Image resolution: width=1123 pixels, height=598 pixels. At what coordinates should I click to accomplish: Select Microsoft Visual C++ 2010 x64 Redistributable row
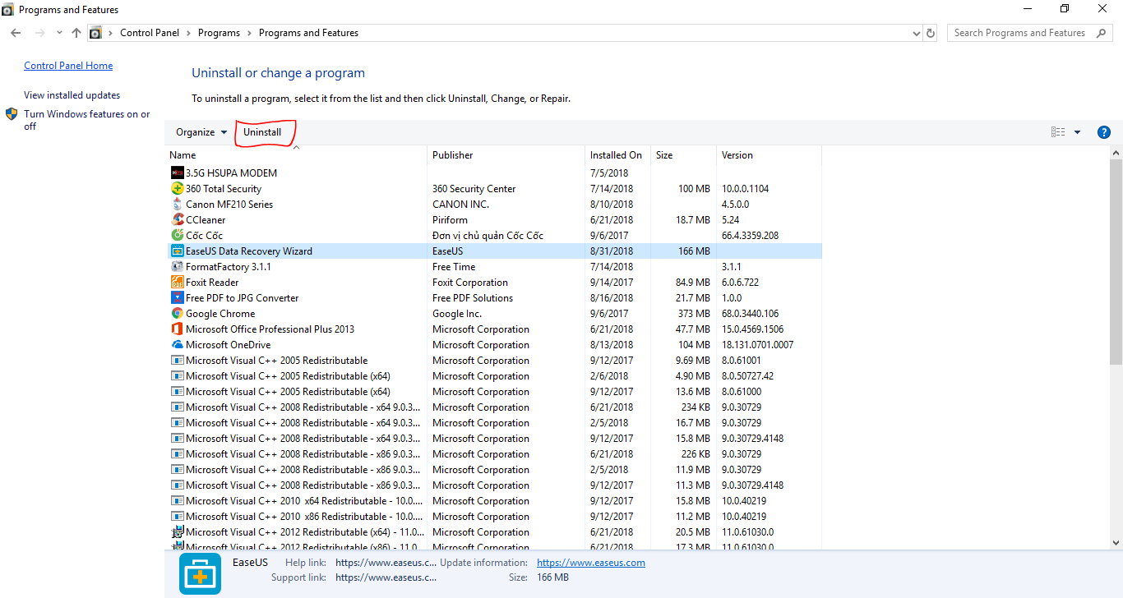point(493,501)
